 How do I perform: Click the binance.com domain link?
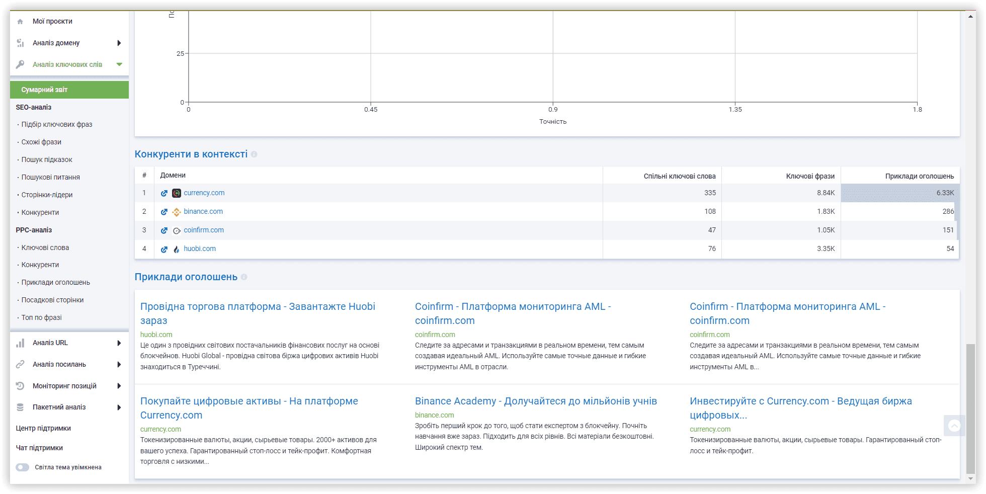tap(203, 211)
